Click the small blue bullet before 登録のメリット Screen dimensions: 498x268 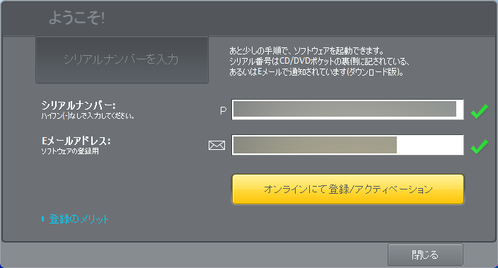[42, 219]
